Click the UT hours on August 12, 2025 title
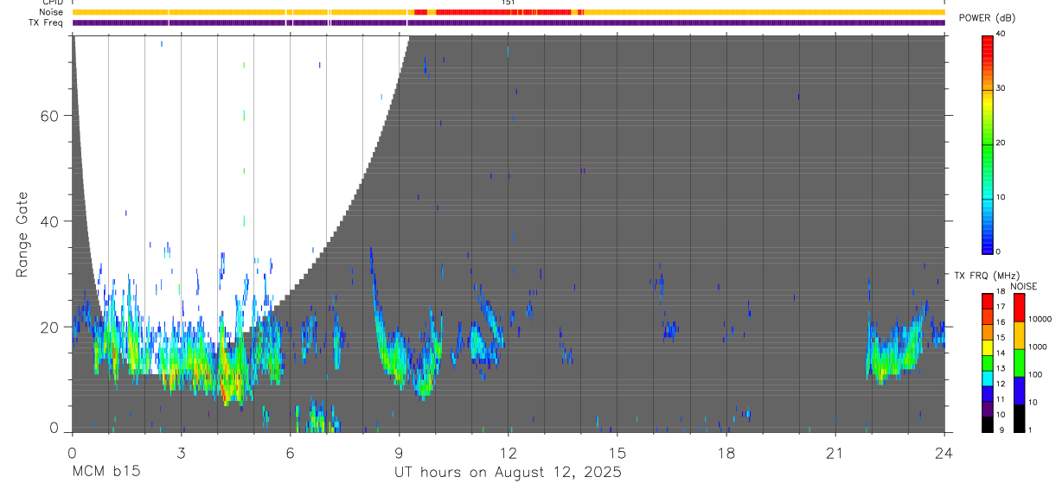Viewport: 1062px width, 490px height. click(x=508, y=472)
